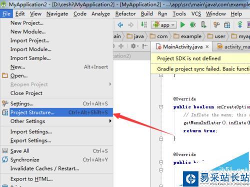
Task: Click the Make Project build icon
Action: tap(144, 24)
